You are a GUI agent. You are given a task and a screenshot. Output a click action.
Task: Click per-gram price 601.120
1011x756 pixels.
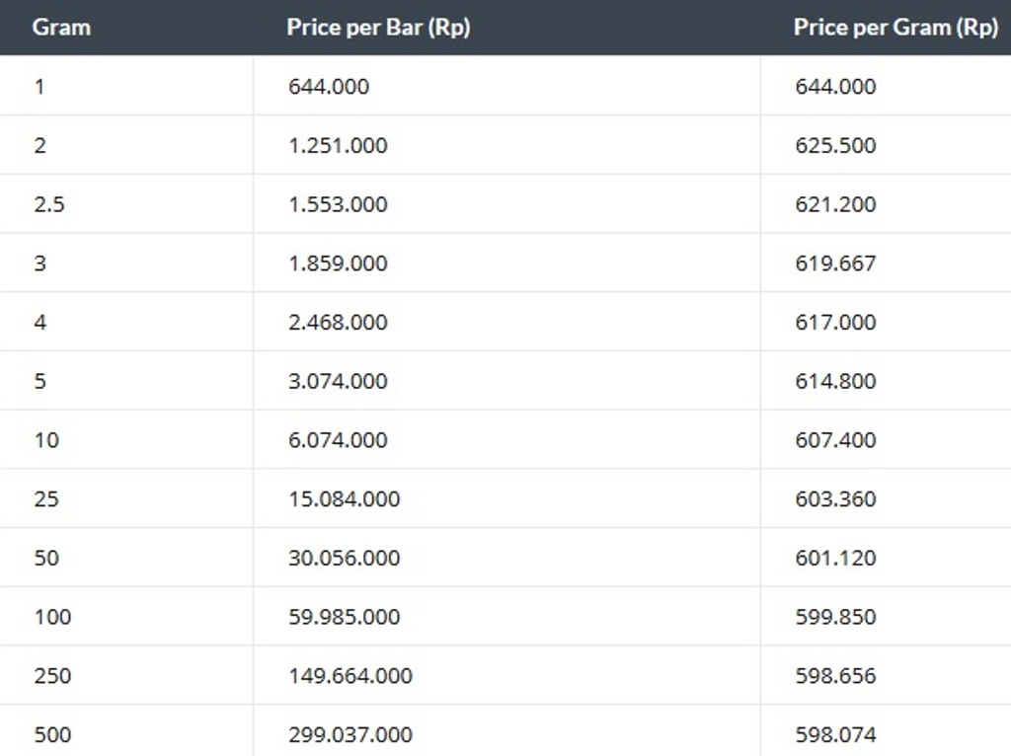[x=835, y=559]
